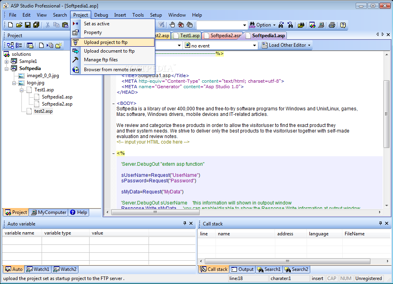Click the find next binoculars icon
Image resolution: width=393 pixels, height=284 pixels.
coord(290,25)
